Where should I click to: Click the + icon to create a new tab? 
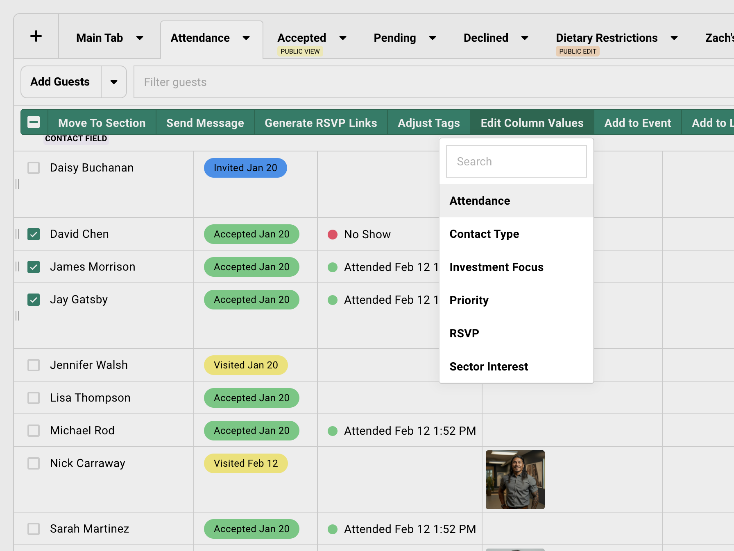coord(36,36)
